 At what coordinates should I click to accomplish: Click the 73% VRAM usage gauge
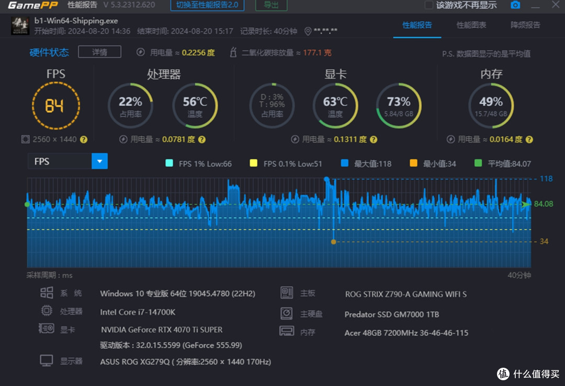[399, 106]
